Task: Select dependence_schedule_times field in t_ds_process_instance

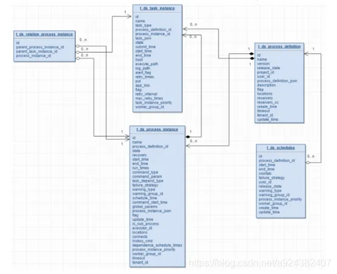Action: click(x=157, y=245)
